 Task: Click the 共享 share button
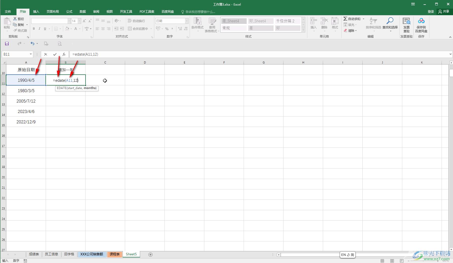(x=444, y=12)
